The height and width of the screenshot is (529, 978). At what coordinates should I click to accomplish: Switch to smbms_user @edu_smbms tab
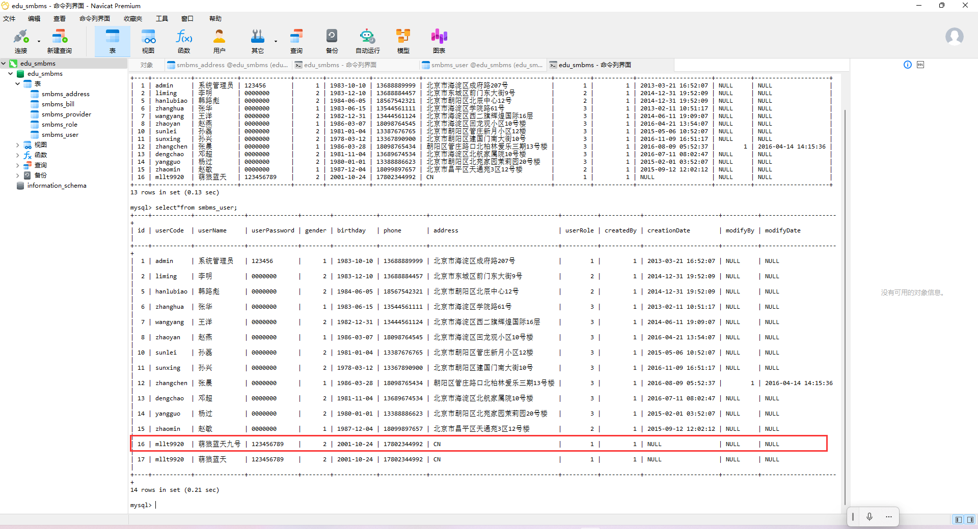[482, 65]
